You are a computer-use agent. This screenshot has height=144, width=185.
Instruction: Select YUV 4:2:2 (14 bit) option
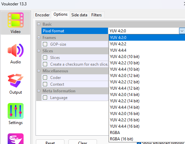tap(147, 101)
